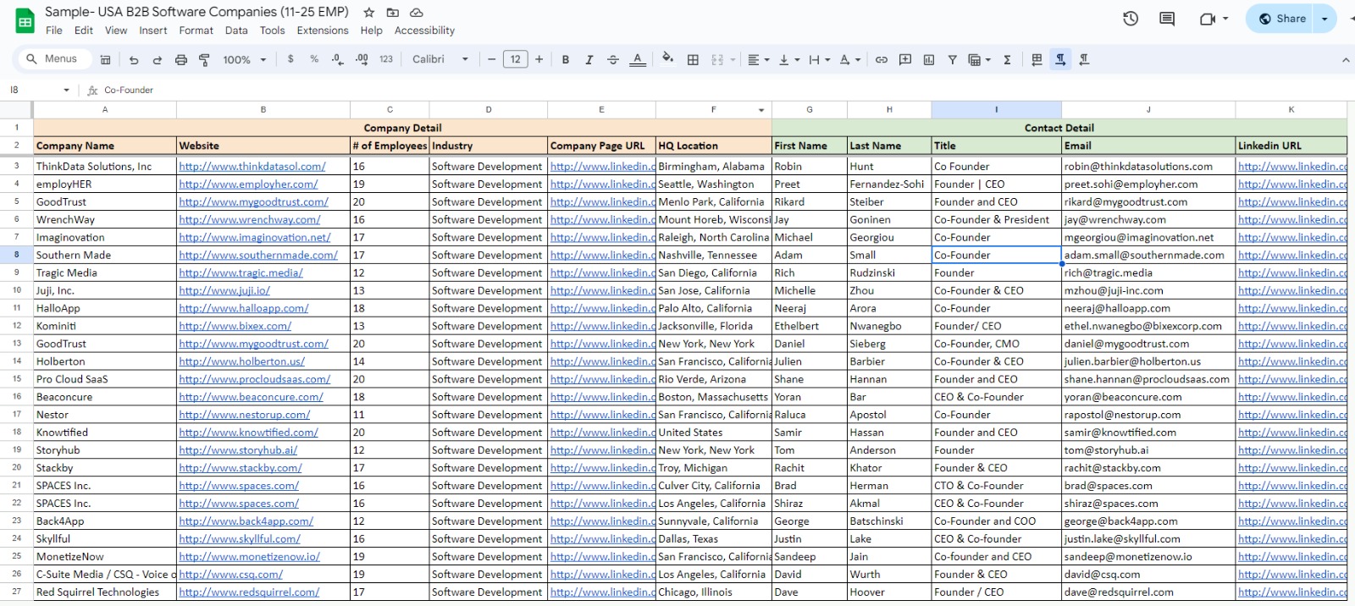Decrease font size with minus button
Screen dimensions: 1355x606
[491, 59]
